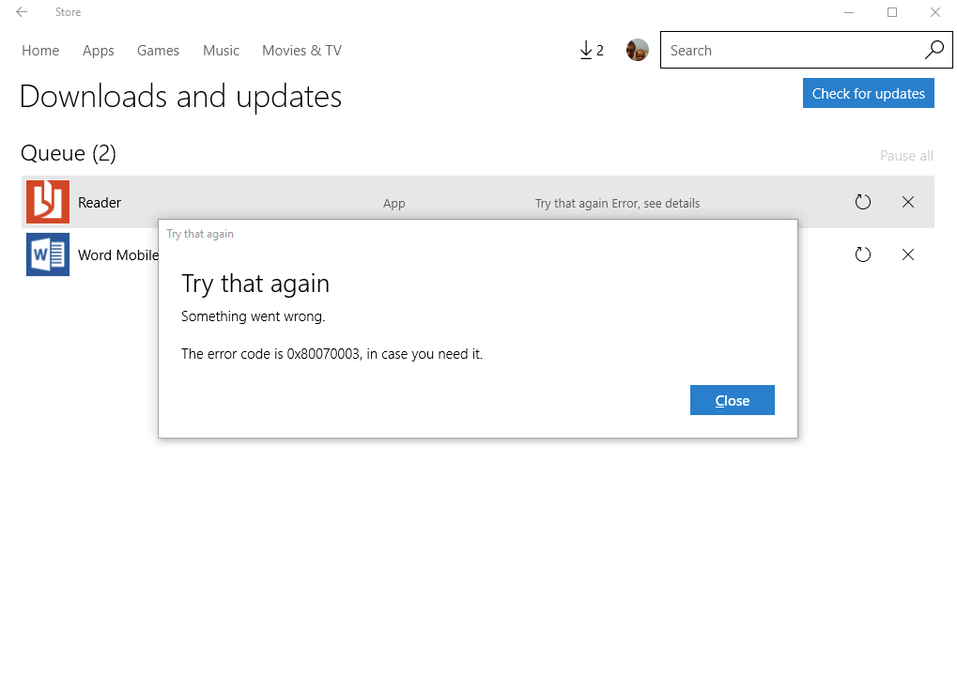The height and width of the screenshot is (678, 957).
Task: Click the back arrow in title bar
Action: tap(22, 12)
